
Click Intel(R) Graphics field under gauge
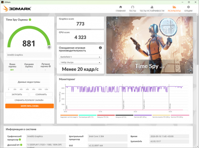point(29,55)
